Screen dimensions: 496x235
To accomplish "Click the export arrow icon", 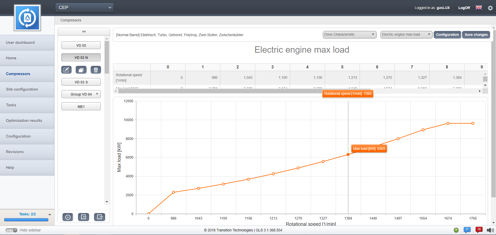I will tap(99, 217).
